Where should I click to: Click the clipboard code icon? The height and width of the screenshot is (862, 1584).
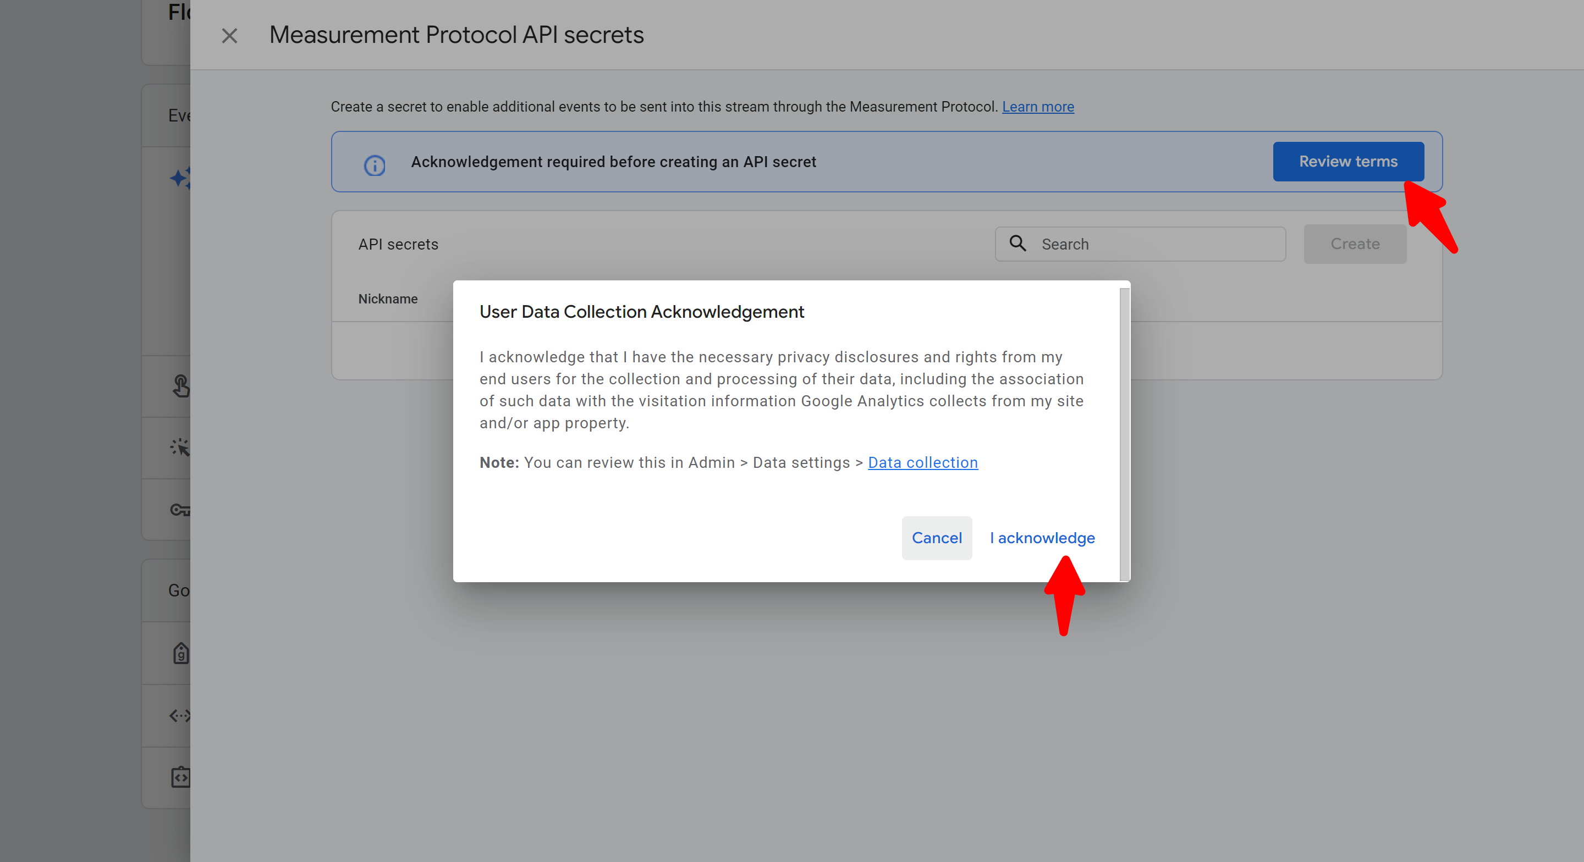(x=180, y=777)
